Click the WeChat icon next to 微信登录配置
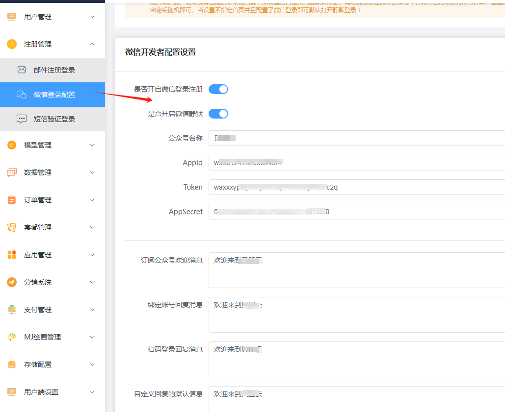This screenshot has height=412, width=505. click(22, 94)
